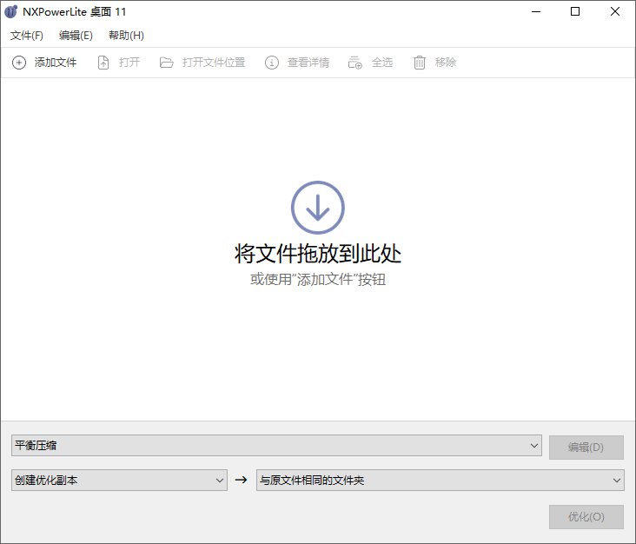Screen dimensions: 636x544
Task: Click the NXPowerLite app icon in title bar
Action: (11, 12)
